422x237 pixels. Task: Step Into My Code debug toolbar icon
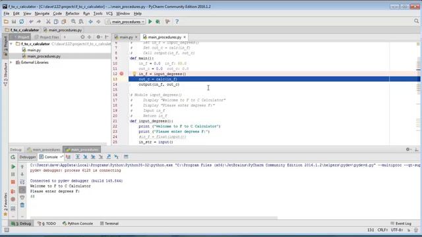point(93,157)
